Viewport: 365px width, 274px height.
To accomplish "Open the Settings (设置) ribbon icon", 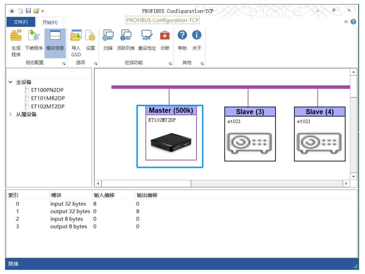I will pyautogui.click(x=90, y=36).
